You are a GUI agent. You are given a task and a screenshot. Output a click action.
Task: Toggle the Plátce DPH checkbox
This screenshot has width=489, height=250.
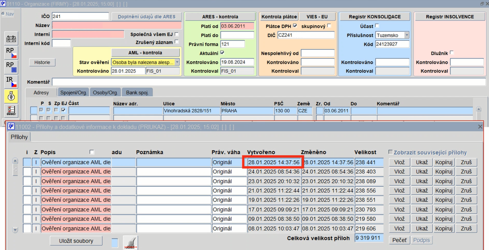coord(295,26)
